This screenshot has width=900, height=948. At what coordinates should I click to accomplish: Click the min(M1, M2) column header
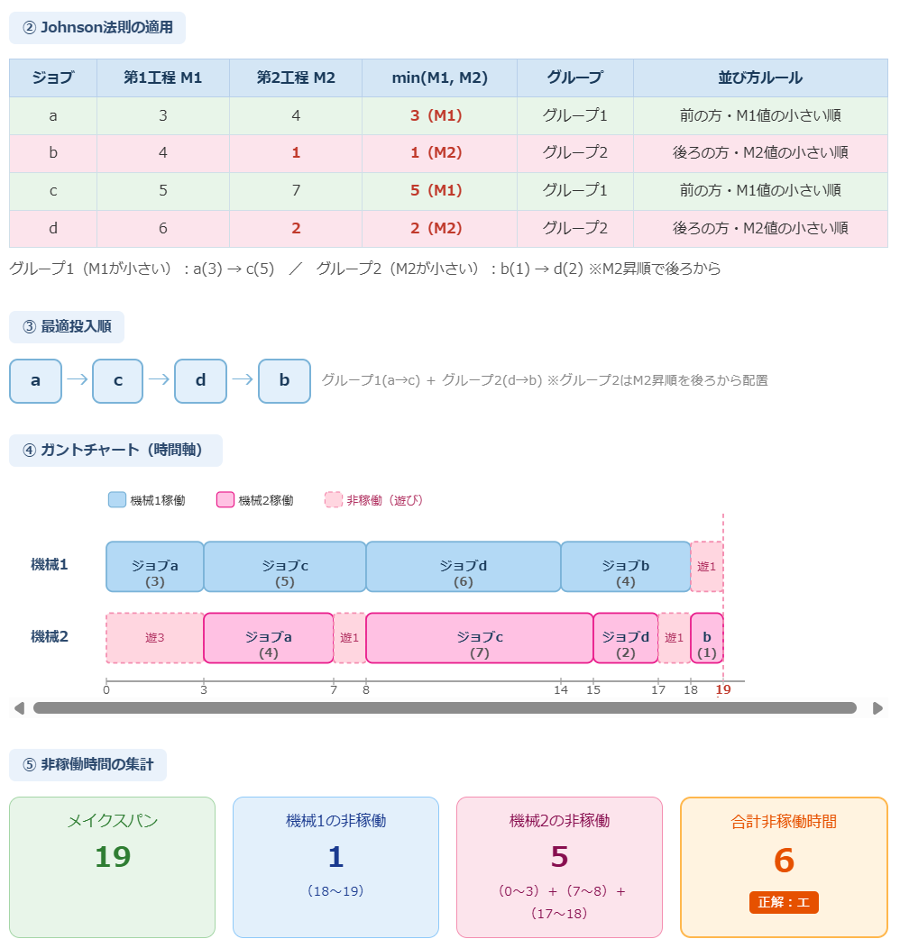pos(439,78)
